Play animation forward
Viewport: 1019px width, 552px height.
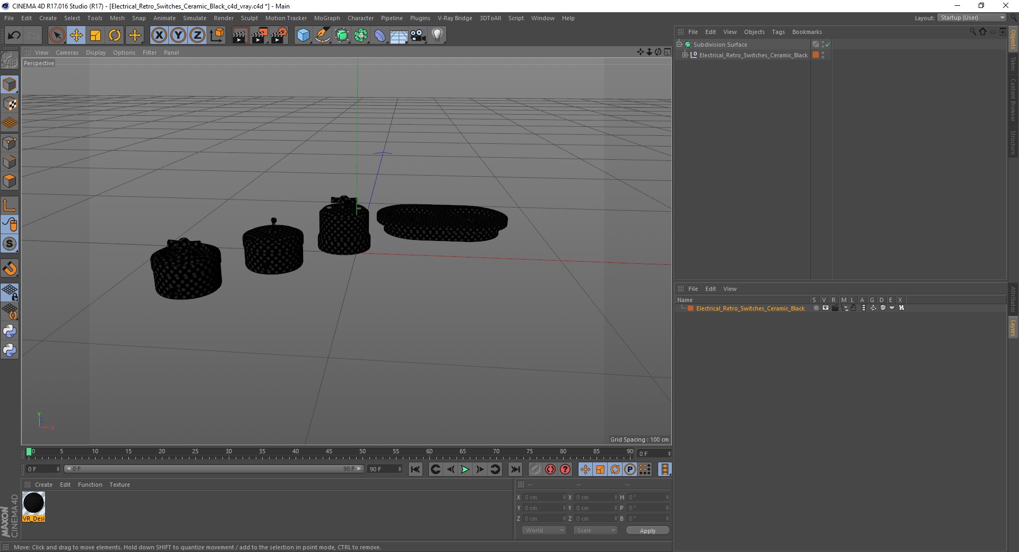pyautogui.click(x=465, y=469)
